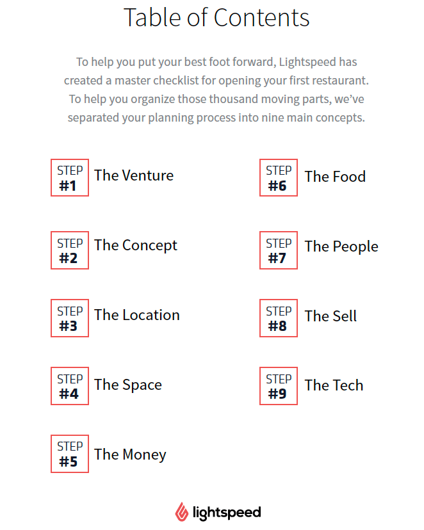The height and width of the screenshot is (530, 424).
Task: Click the Step #2 box icon
Action: pyautogui.click(x=70, y=250)
